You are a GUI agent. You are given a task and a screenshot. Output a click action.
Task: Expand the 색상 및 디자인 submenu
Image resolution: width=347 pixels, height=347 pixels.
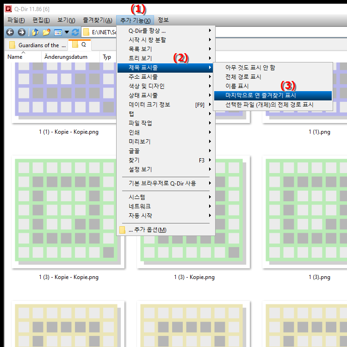[x=166, y=86]
